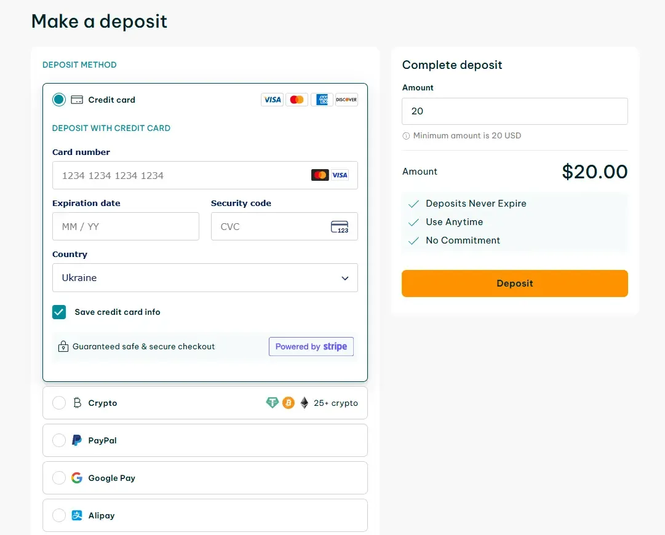Click the Mastercard logo in the header row

pos(297,99)
